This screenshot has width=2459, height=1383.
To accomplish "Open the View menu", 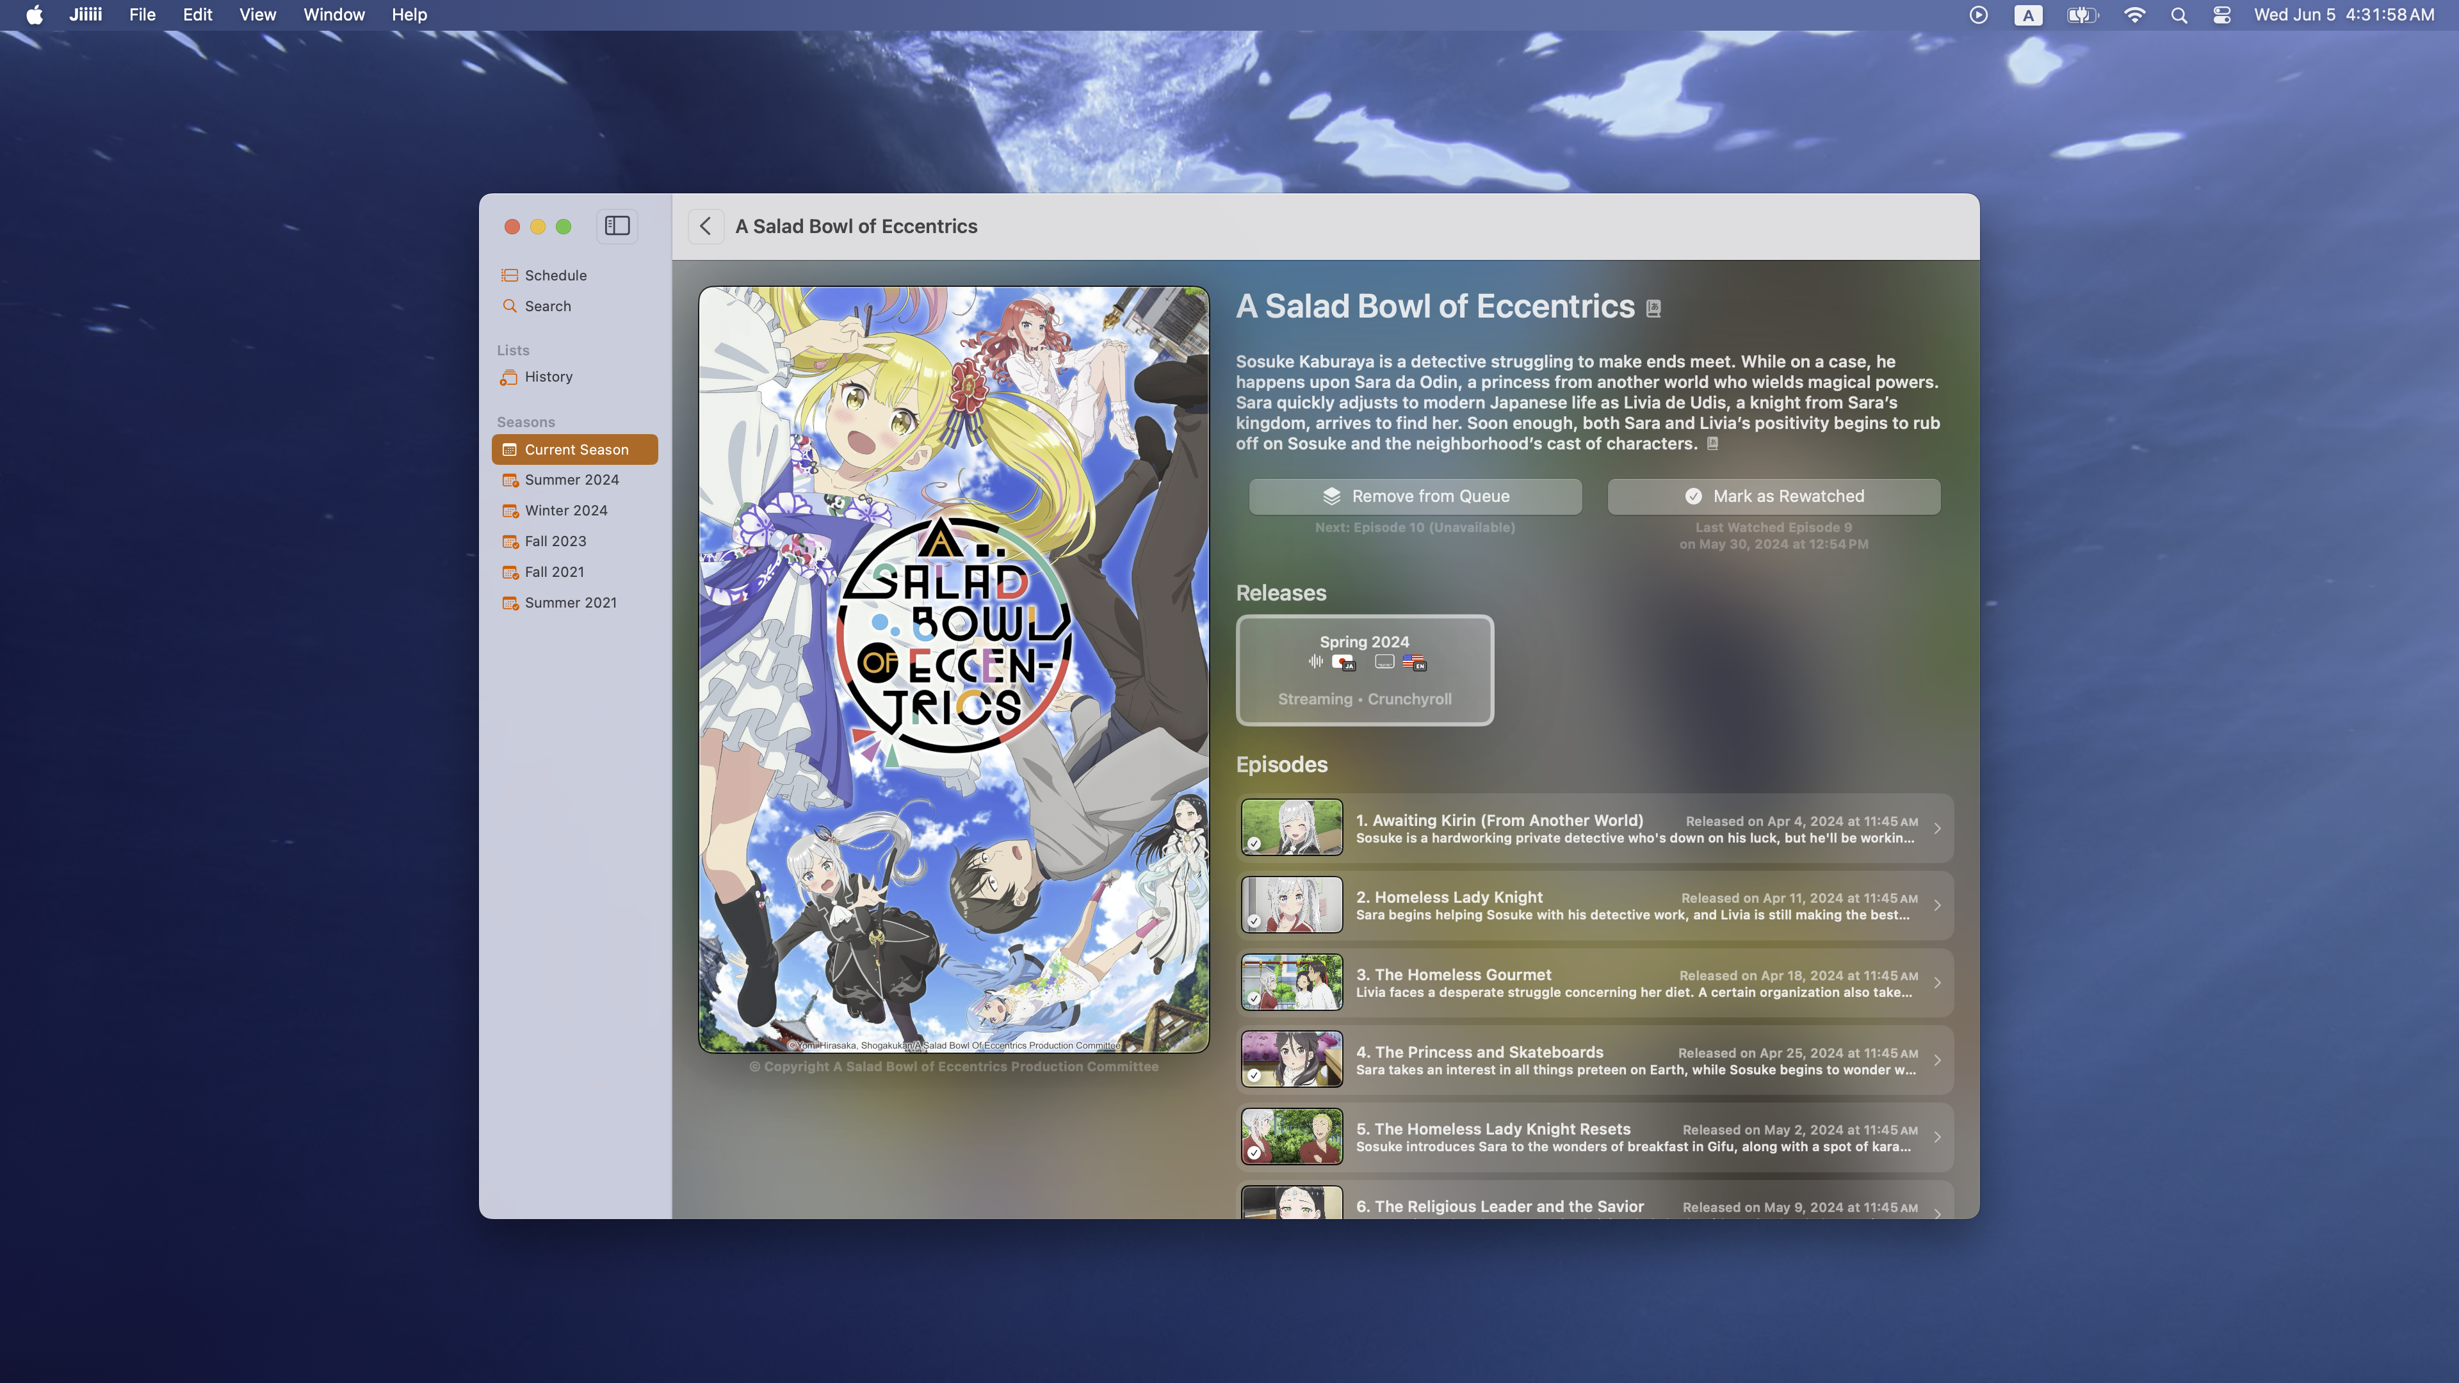I will [x=257, y=15].
